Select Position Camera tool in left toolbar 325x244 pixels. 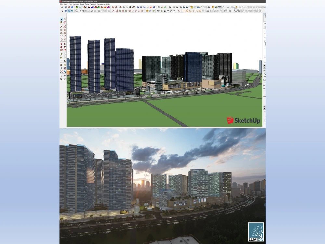point(61,75)
